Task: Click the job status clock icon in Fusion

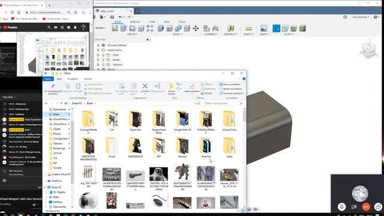Action: (x=345, y=17)
